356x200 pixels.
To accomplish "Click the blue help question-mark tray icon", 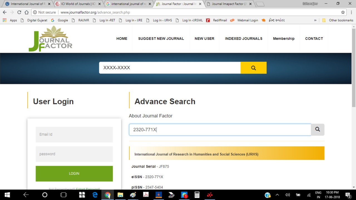I will tap(268, 195).
